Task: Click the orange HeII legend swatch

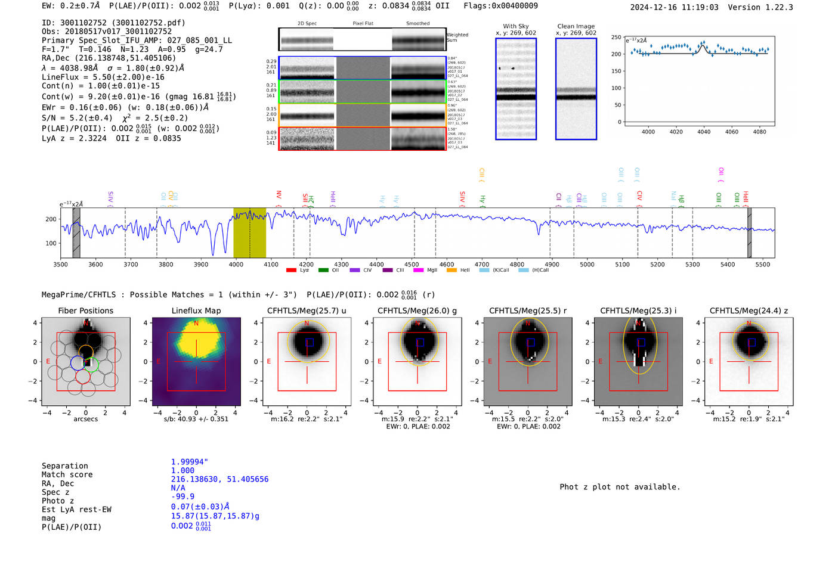Action: pos(451,271)
